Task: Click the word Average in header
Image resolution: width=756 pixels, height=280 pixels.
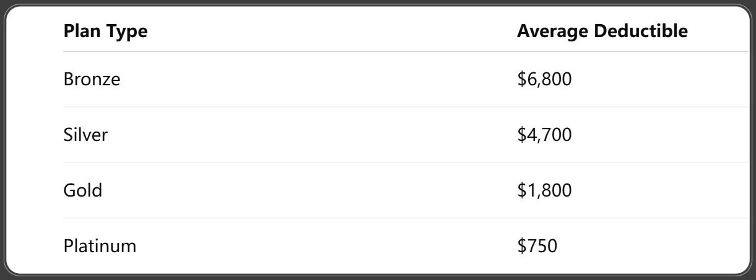Action: pos(552,32)
